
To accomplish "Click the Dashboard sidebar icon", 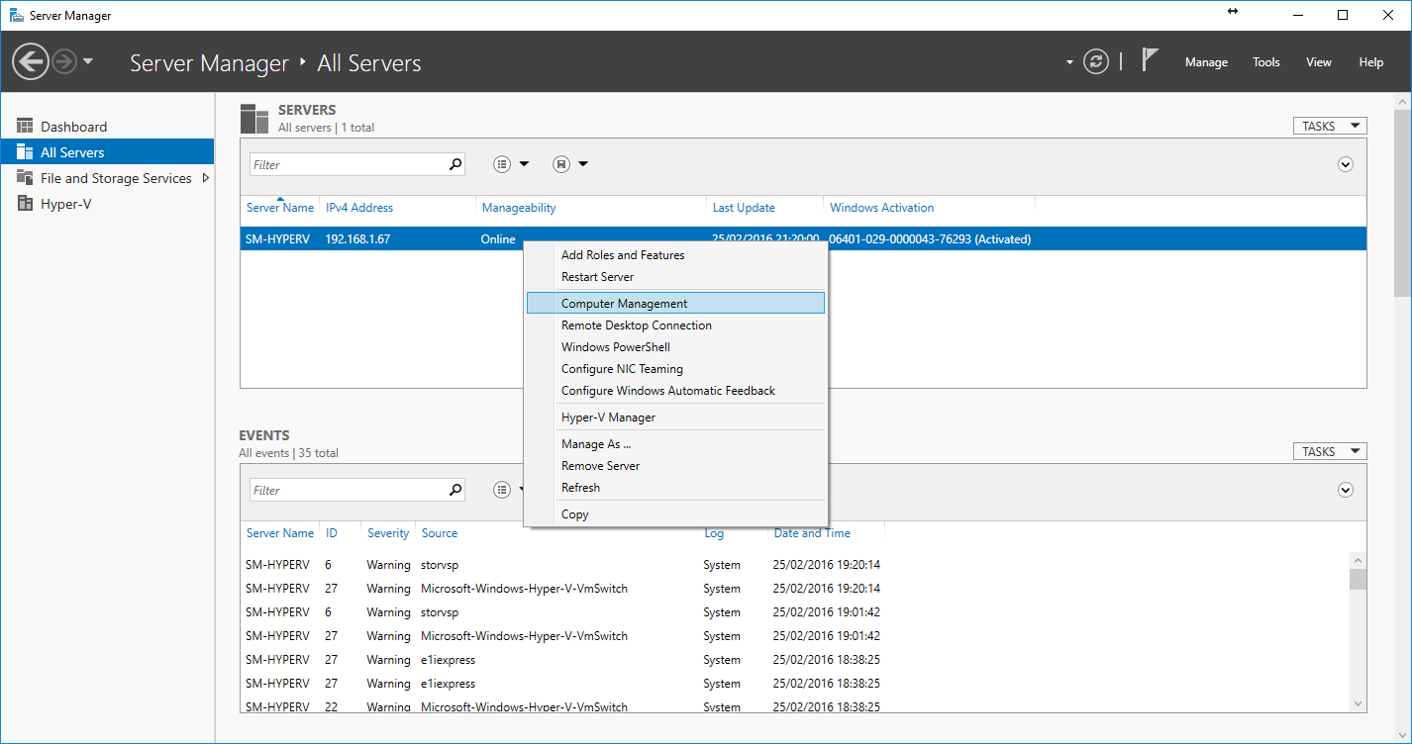I will [25, 127].
